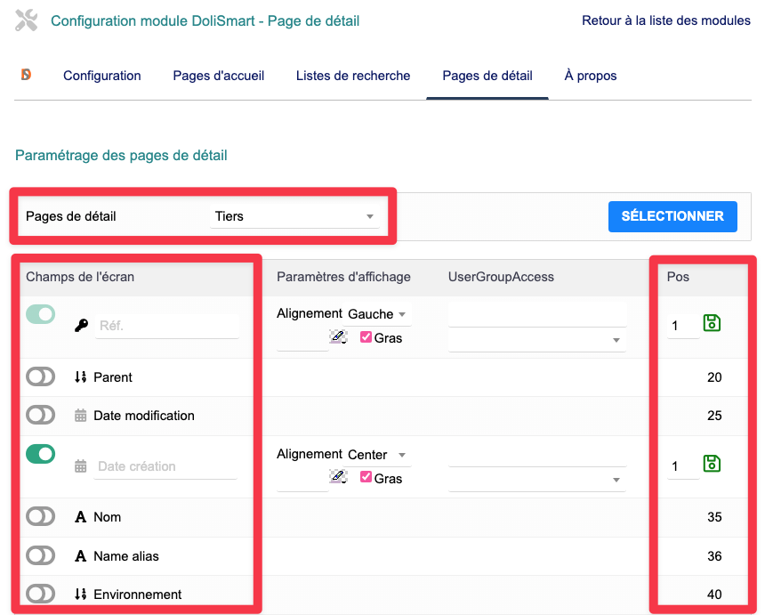Uncheck the Gras checkbox in Réf. row
The width and height of the screenshot is (765, 615).
[x=366, y=338]
